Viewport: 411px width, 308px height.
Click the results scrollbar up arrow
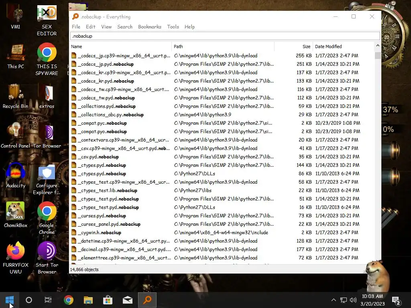378,45
